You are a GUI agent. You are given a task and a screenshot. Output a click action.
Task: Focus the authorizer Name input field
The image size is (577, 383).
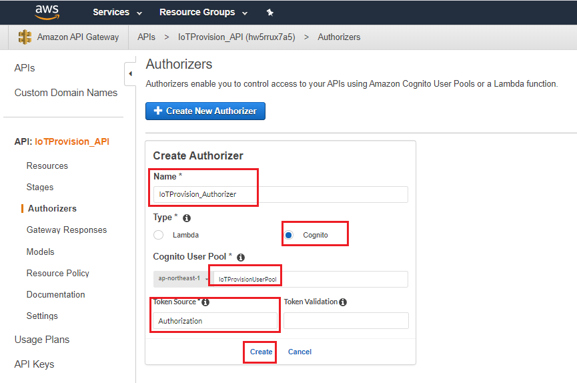click(280, 194)
